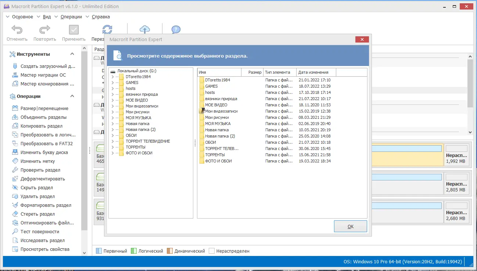Click the help question-mark toolbar icon
Viewport: 477px width, 271px height.
pyautogui.click(x=176, y=29)
